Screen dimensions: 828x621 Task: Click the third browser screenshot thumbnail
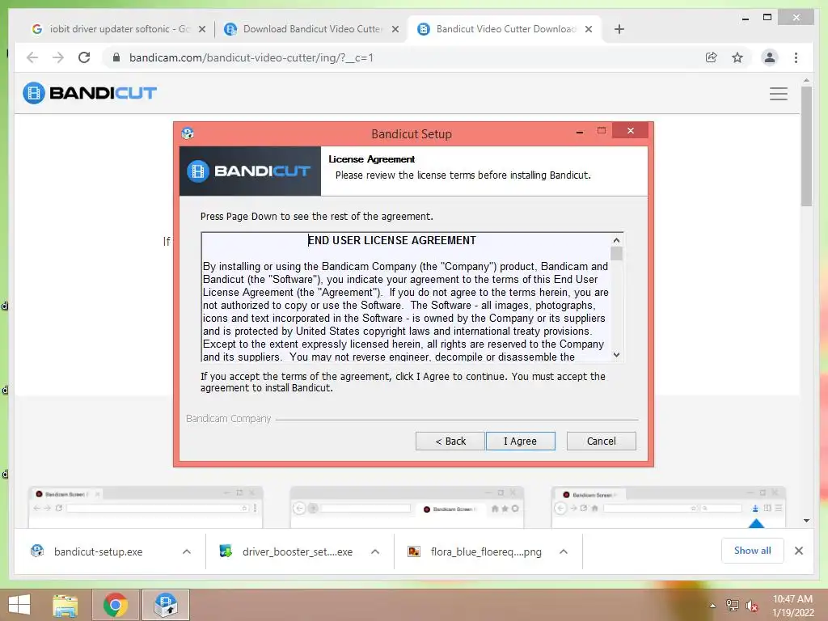[669, 507]
